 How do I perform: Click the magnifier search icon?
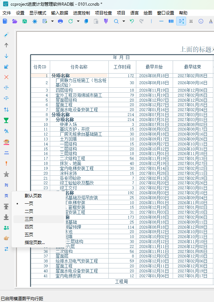[x=116, y=21]
